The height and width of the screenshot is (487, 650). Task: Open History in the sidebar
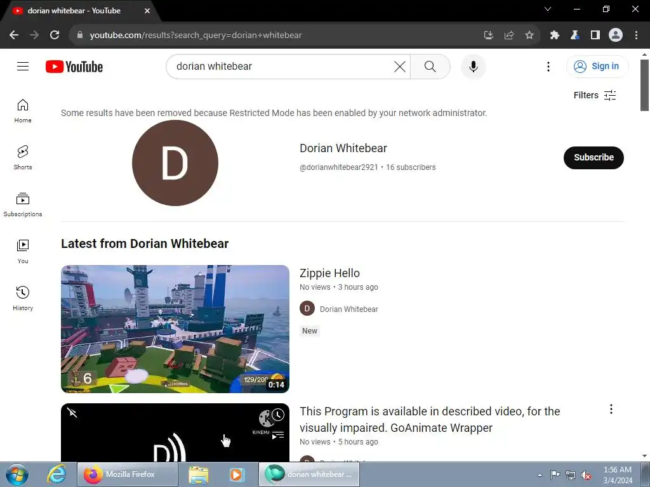click(x=23, y=298)
